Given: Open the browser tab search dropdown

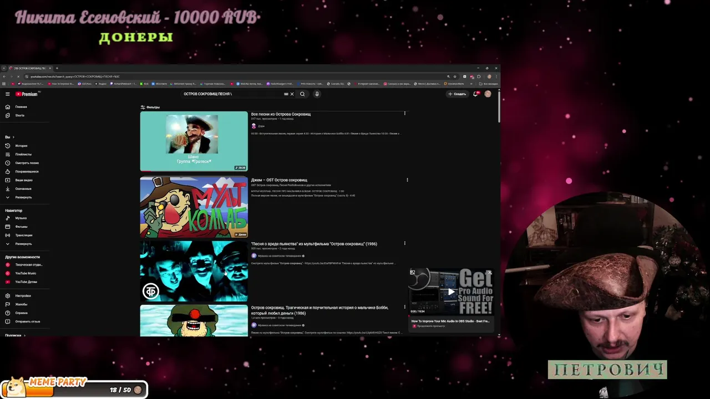Looking at the screenshot, I should [4, 68].
